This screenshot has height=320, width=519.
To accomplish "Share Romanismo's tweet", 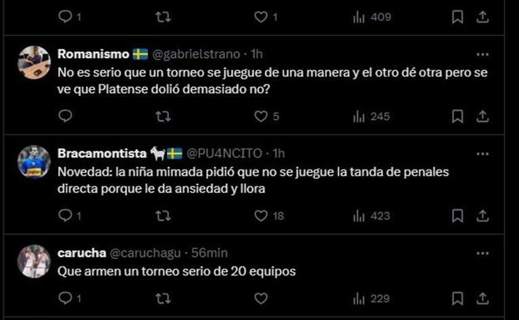I will tap(483, 116).
